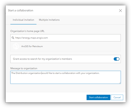
Task: Click the Message to organization label
Action: pyautogui.click(x=24, y=68)
